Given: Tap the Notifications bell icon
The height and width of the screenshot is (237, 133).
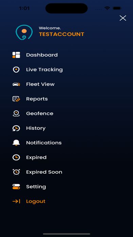Looking at the screenshot, I should tap(16, 143).
